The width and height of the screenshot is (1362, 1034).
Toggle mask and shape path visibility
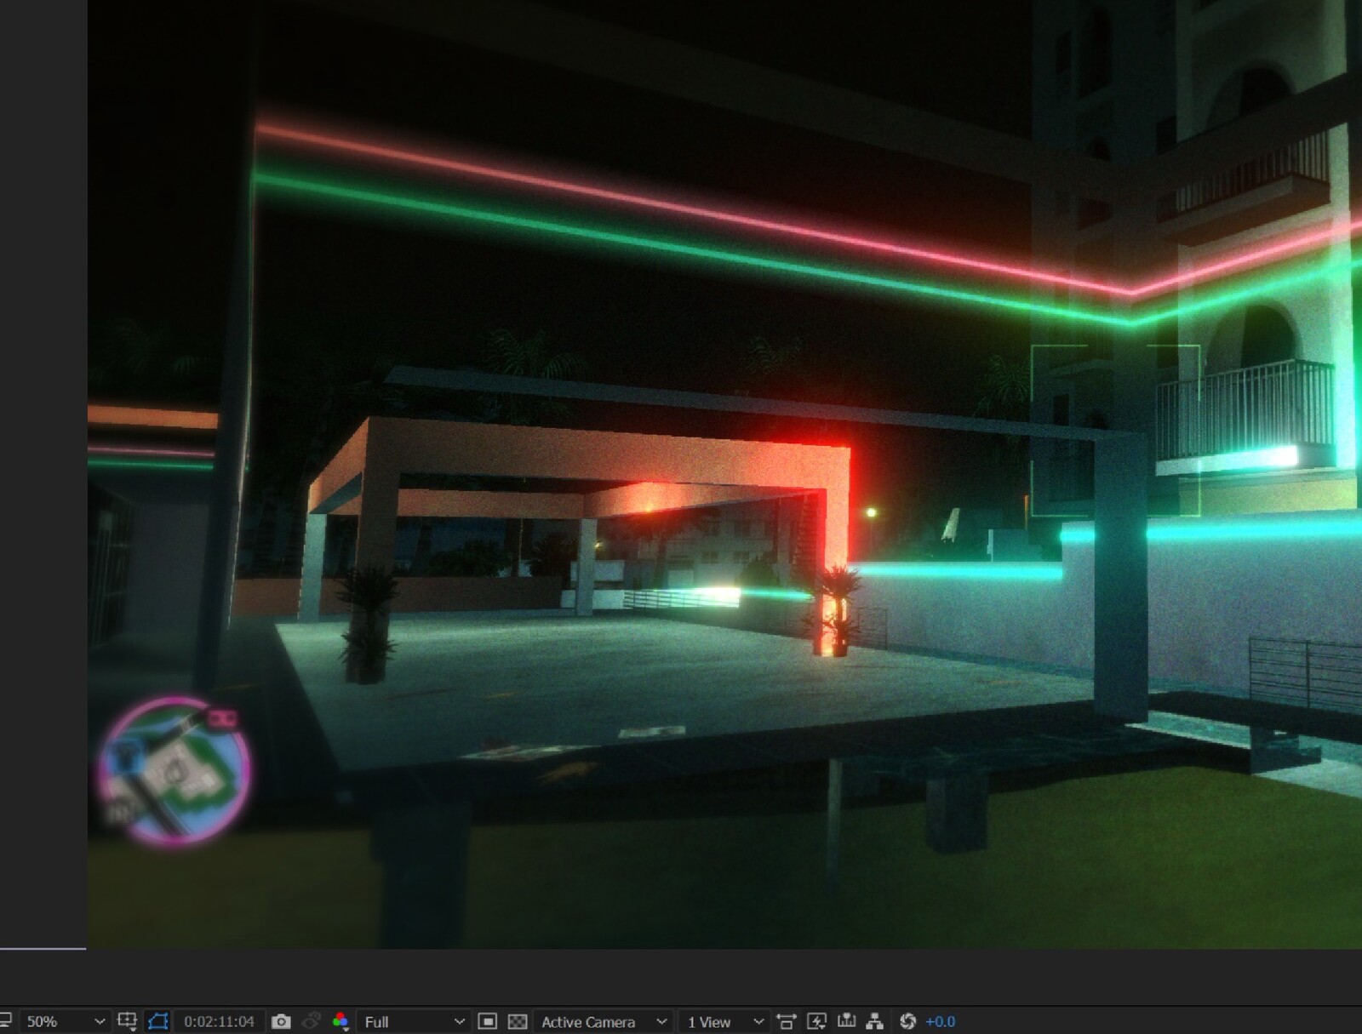tap(158, 1021)
